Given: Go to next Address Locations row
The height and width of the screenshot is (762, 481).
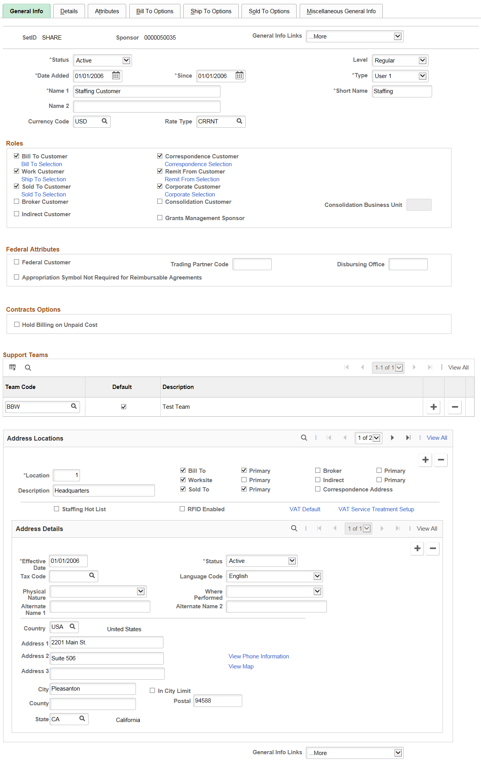Looking at the screenshot, I should tap(392, 437).
